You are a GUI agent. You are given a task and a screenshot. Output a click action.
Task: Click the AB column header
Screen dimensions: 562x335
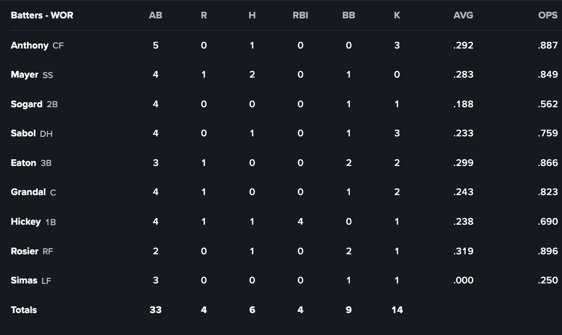click(156, 15)
